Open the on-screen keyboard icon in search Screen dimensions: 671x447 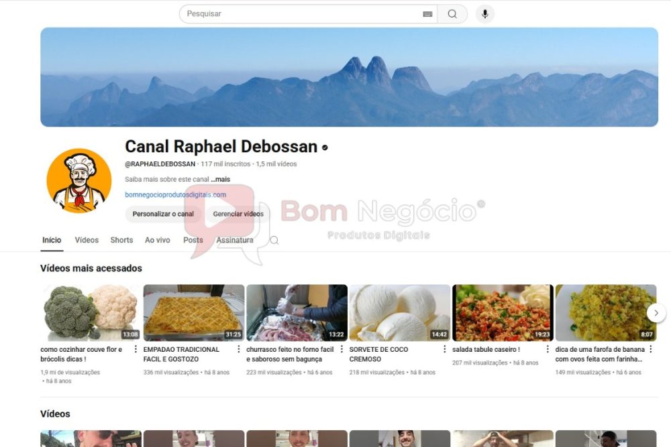point(427,14)
